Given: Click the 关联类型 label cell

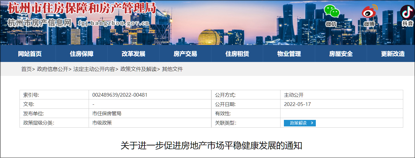Looking at the screenshot, I should tap(246, 123).
